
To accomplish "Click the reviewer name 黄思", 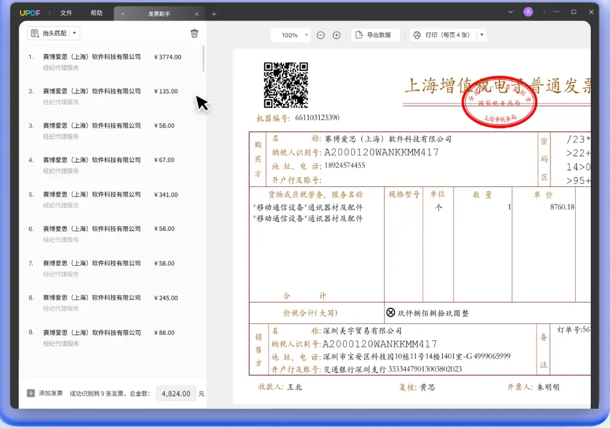I will point(427,387).
